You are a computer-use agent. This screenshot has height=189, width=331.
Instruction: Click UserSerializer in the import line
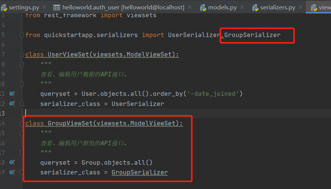(x=194, y=35)
